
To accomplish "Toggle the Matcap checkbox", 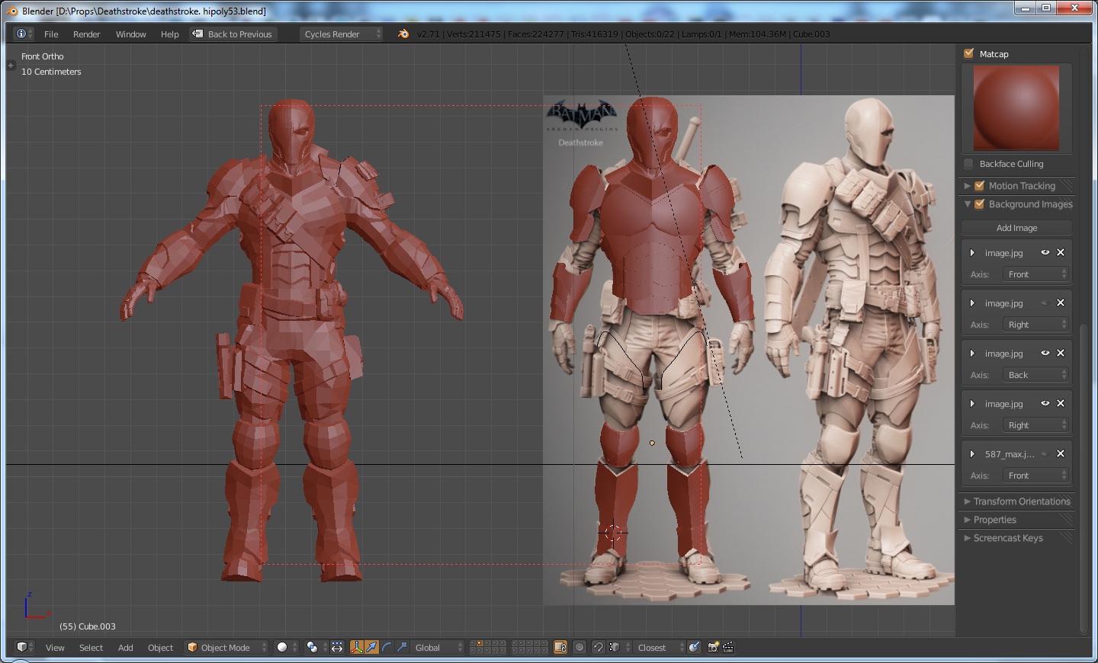I will pos(968,53).
